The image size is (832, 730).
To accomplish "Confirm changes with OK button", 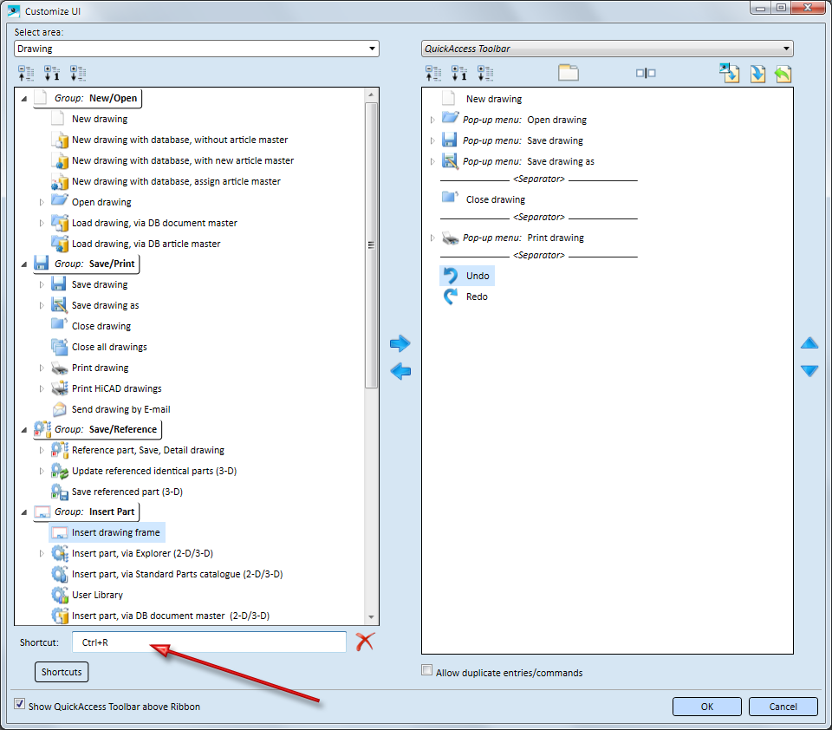I will tap(707, 707).
